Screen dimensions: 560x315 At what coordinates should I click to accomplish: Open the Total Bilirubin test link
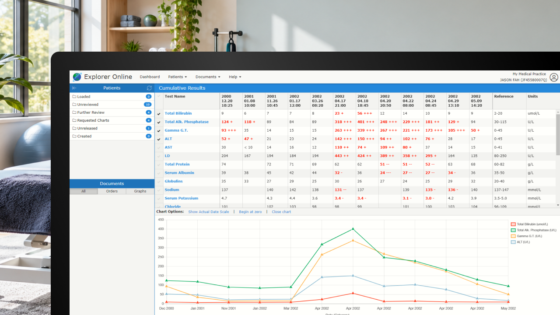coord(178,114)
